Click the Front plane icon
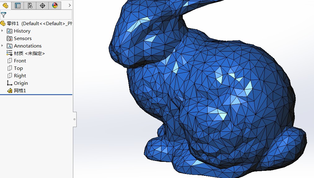Viewport: 314px width, 178px height. pyautogui.click(x=10, y=61)
